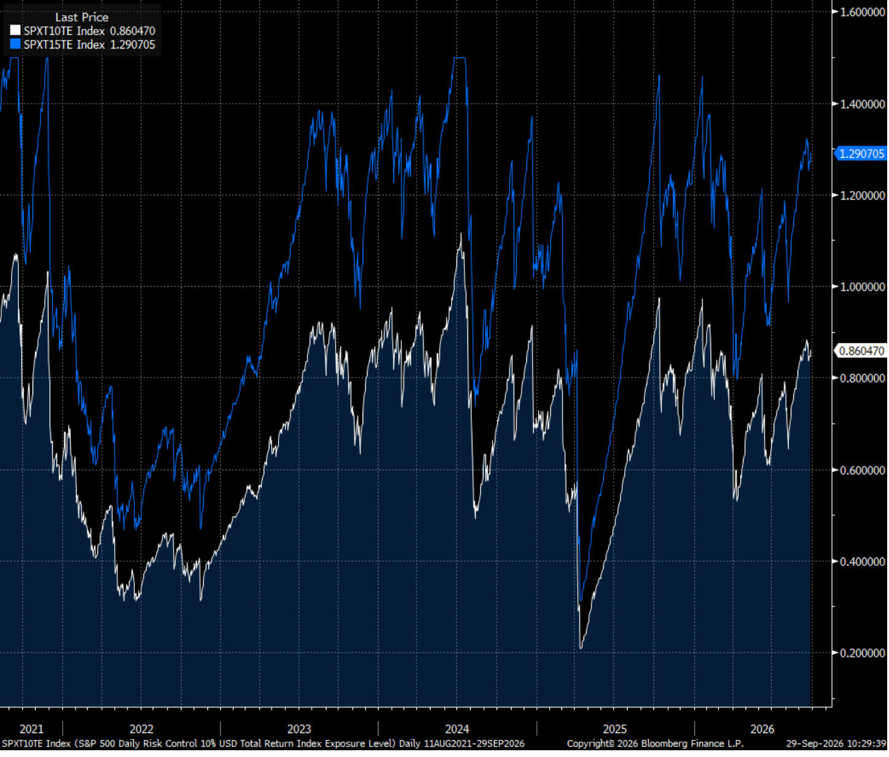This screenshot has height=757, width=889.
Task: Click the 2025 label on the time axis
Action: tap(615, 729)
